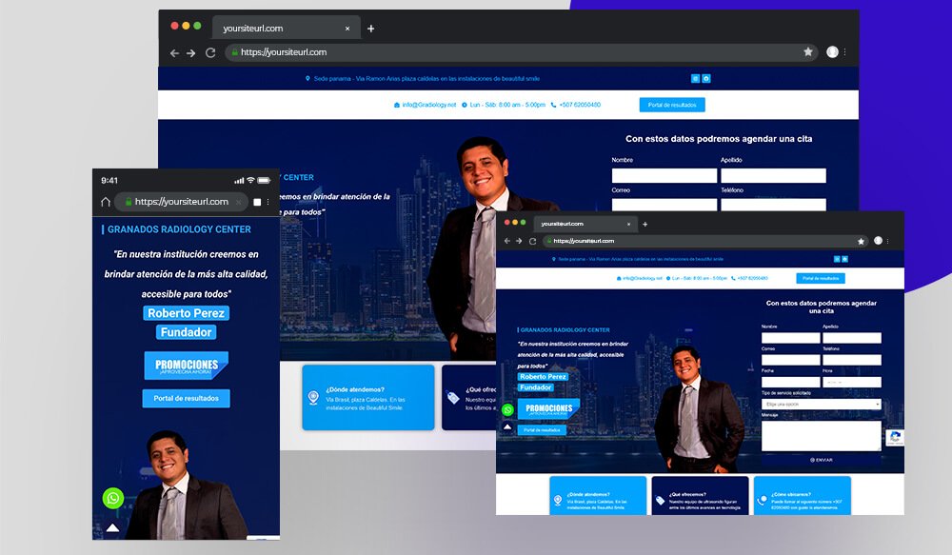
Task: Click the Mensaje text area in the front window
Action: [821, 435]
